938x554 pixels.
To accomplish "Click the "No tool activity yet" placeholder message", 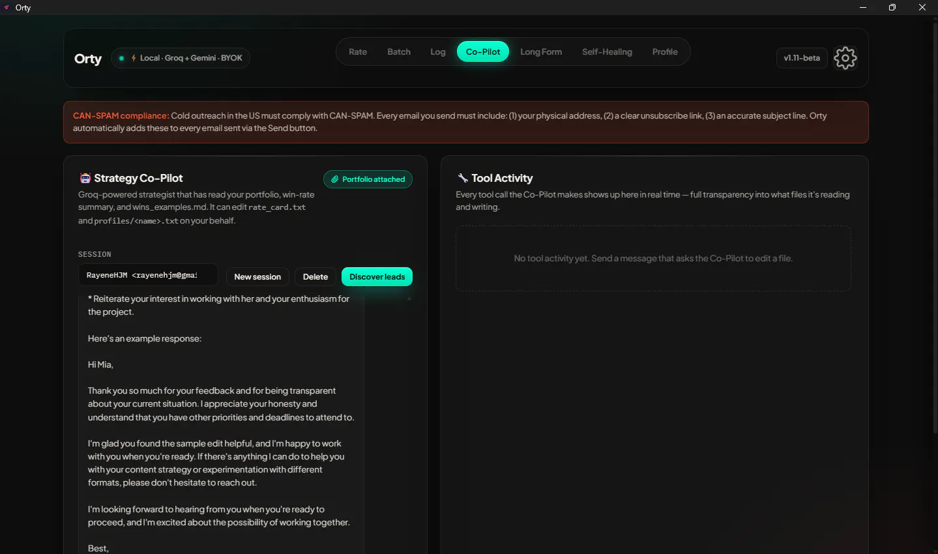I will click(653, 259).
